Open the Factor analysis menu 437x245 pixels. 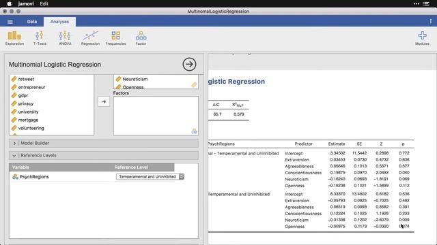141,38
